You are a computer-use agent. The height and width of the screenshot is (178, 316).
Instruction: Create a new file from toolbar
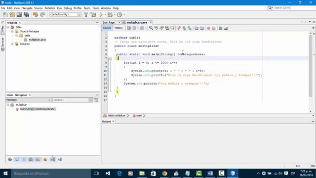5,14
